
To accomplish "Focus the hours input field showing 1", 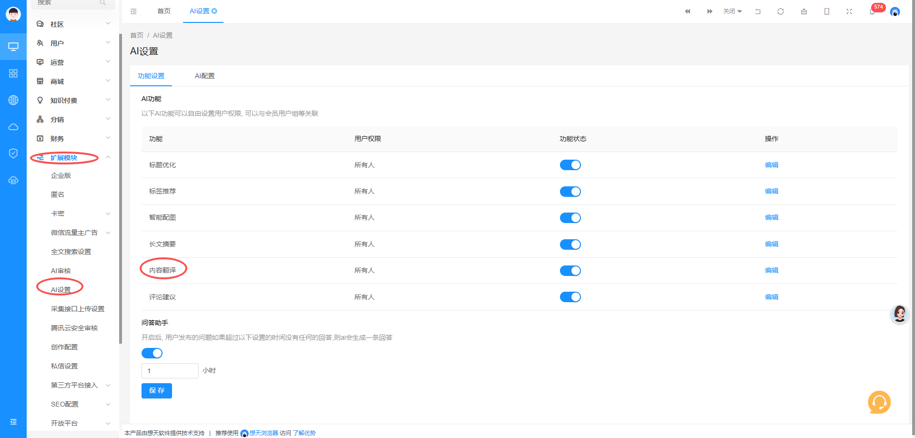I will click(x=170, y=371).
